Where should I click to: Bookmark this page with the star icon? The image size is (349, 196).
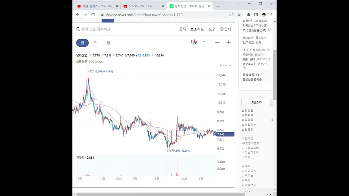point(239,15)
